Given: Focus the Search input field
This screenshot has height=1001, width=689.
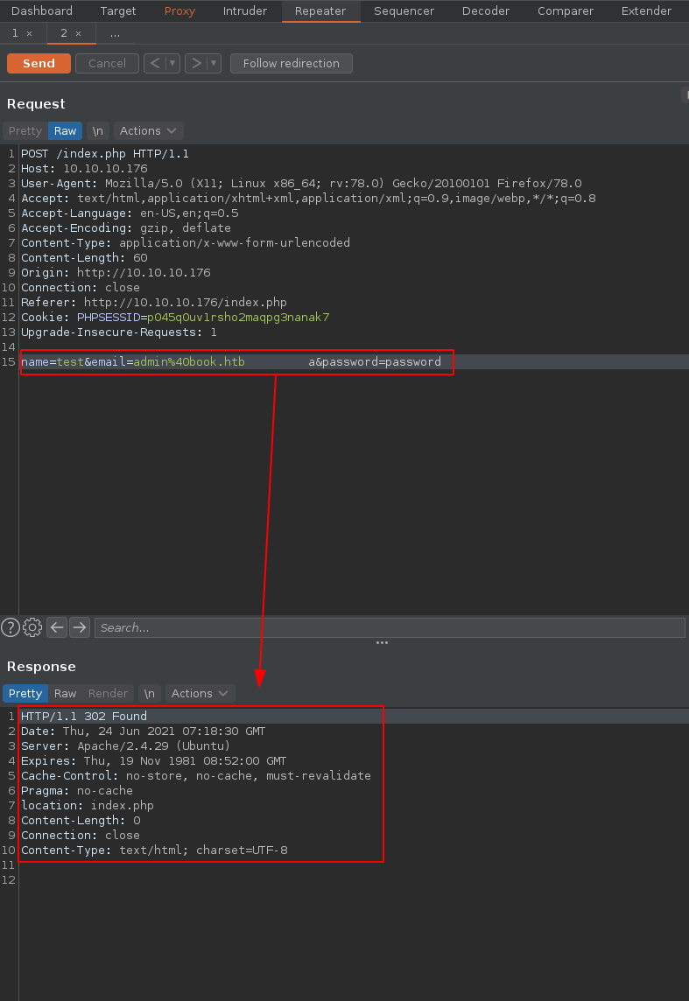Looking at the screenshot, I should [x=390, y=627].
